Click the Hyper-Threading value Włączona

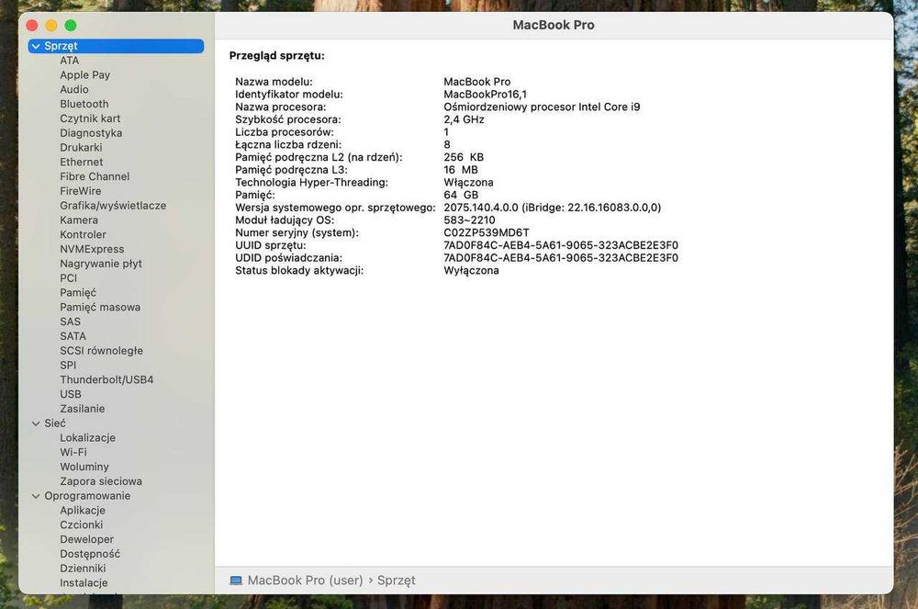point(468,182)
